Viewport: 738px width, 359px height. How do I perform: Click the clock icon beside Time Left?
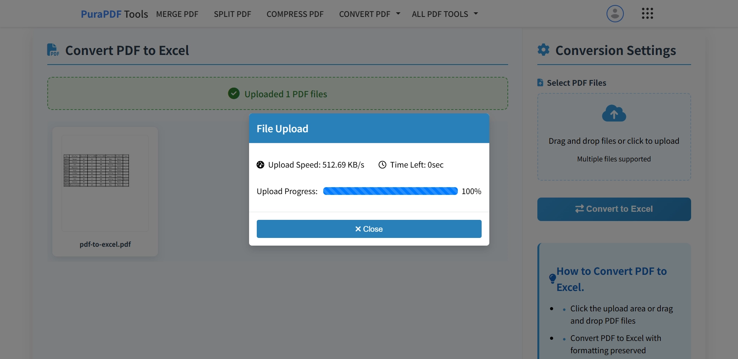(x=382, y=165)
